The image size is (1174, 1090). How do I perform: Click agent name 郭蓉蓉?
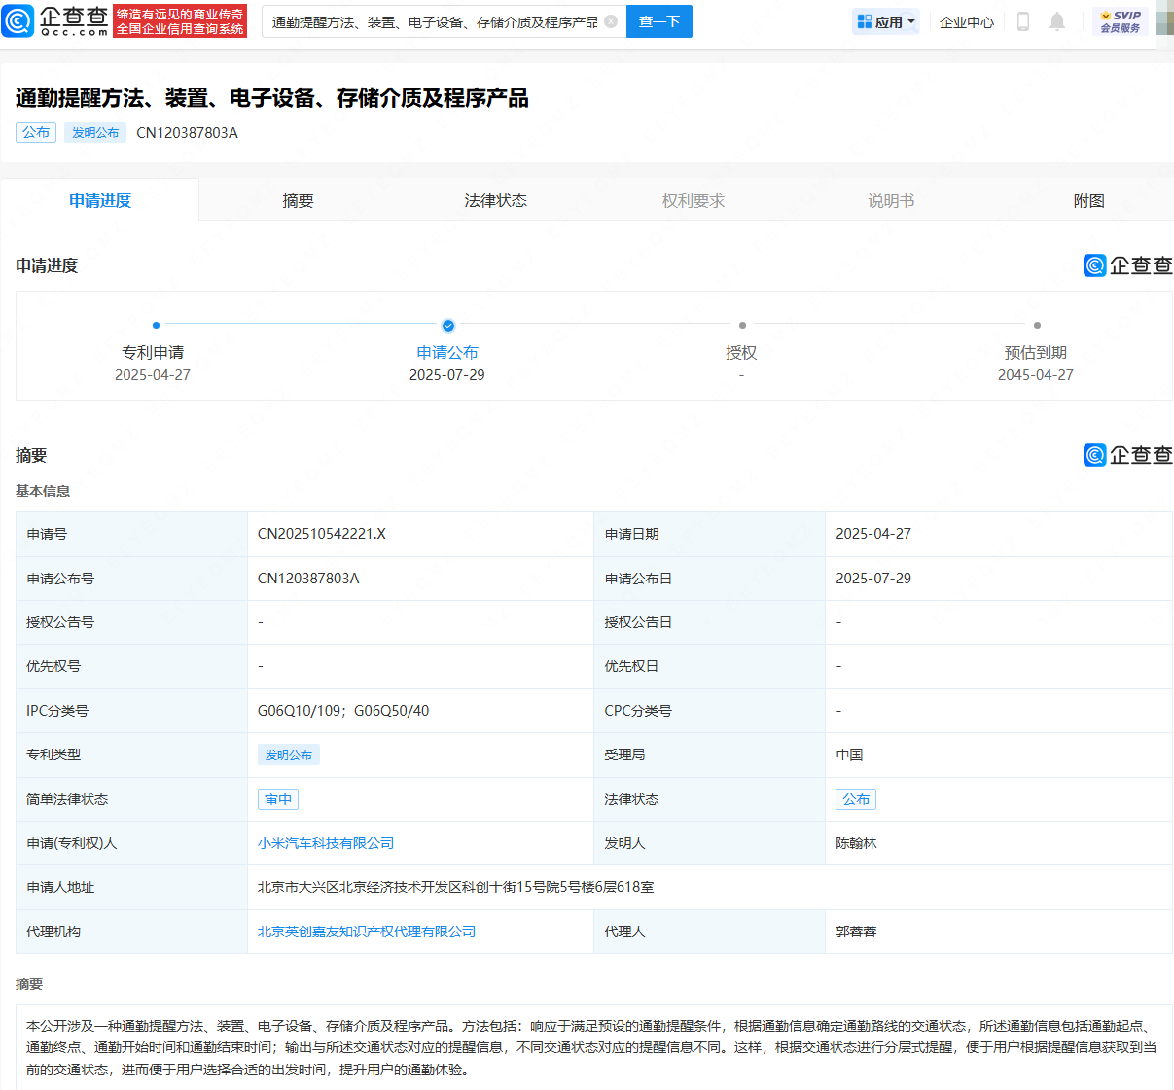pos(856,932)
